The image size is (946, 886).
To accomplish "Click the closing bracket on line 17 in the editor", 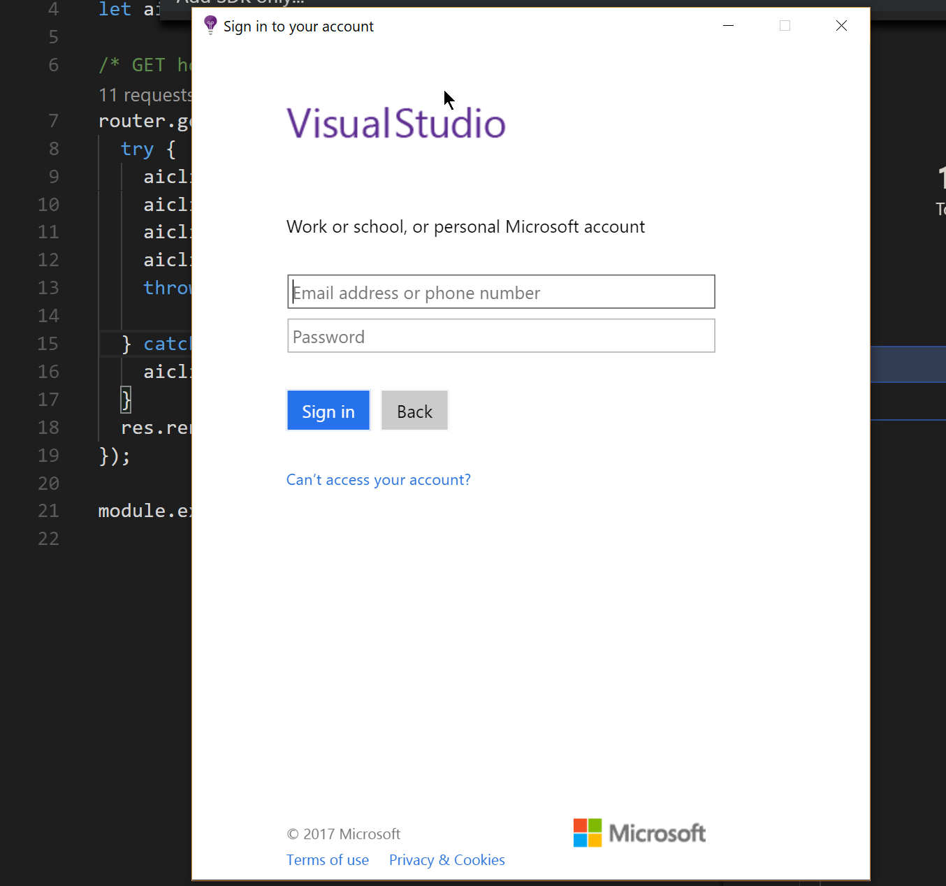I will point(126,400).
